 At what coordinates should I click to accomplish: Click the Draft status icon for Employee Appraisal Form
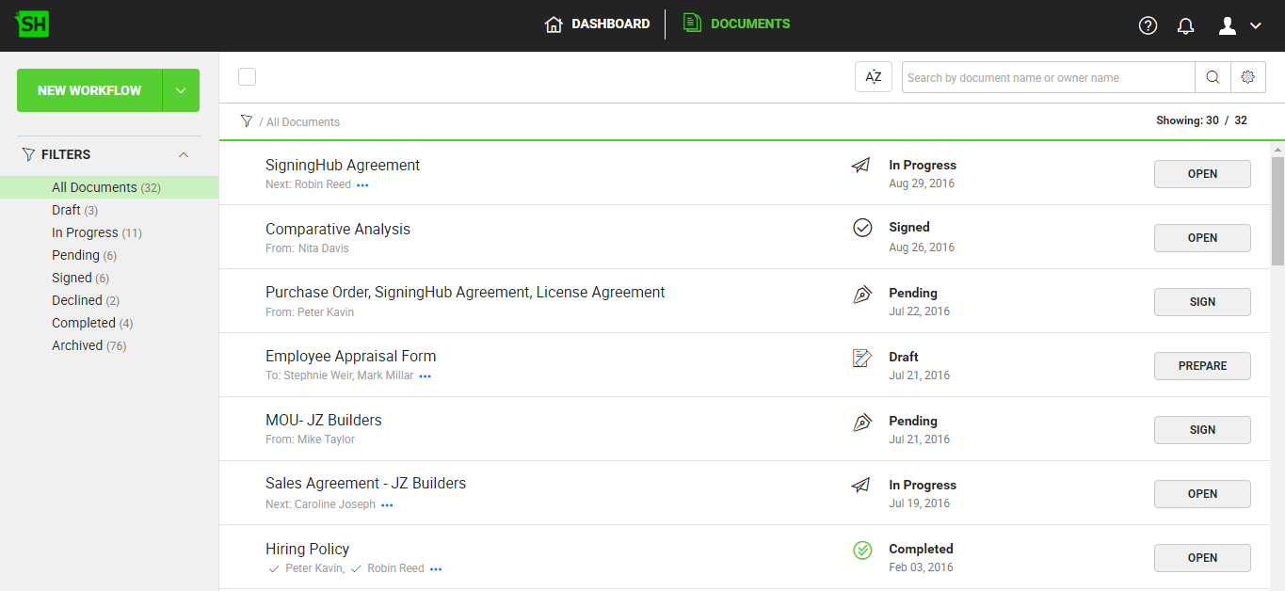pos(861,358)
